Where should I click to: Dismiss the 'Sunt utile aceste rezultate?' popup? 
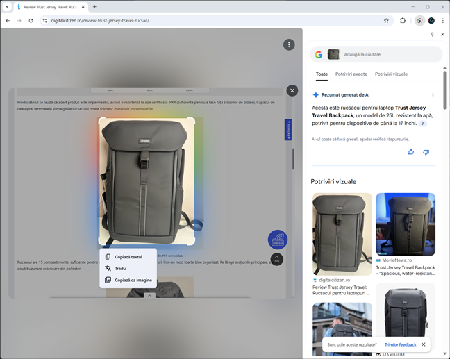(424, 344)
